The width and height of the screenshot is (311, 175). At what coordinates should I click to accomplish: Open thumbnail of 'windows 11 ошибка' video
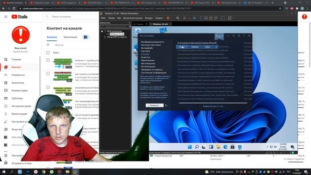[63, 63]
